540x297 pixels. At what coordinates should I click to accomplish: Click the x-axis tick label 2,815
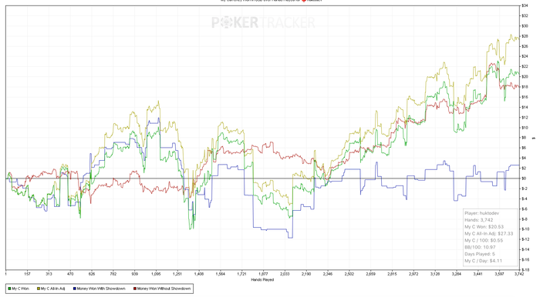392,274
